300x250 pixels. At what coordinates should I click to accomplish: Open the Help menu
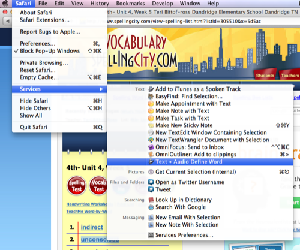(213, 4)
